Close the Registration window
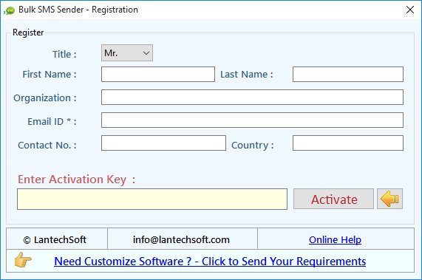The width and height of the screenshot is (422, 280). 410,10
